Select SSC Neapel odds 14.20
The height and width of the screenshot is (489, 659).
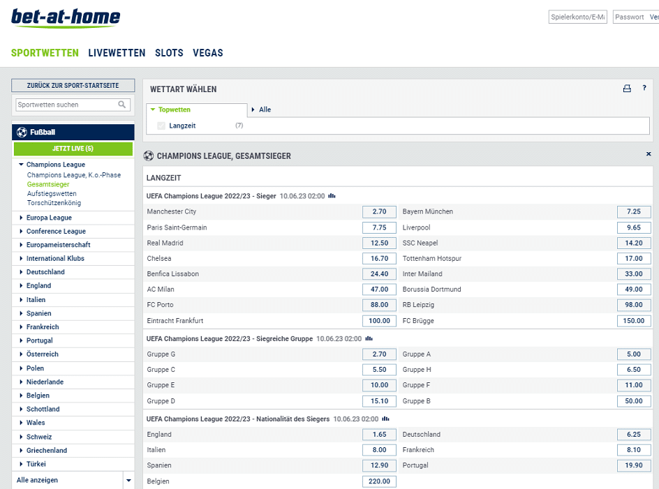[634, 243]
